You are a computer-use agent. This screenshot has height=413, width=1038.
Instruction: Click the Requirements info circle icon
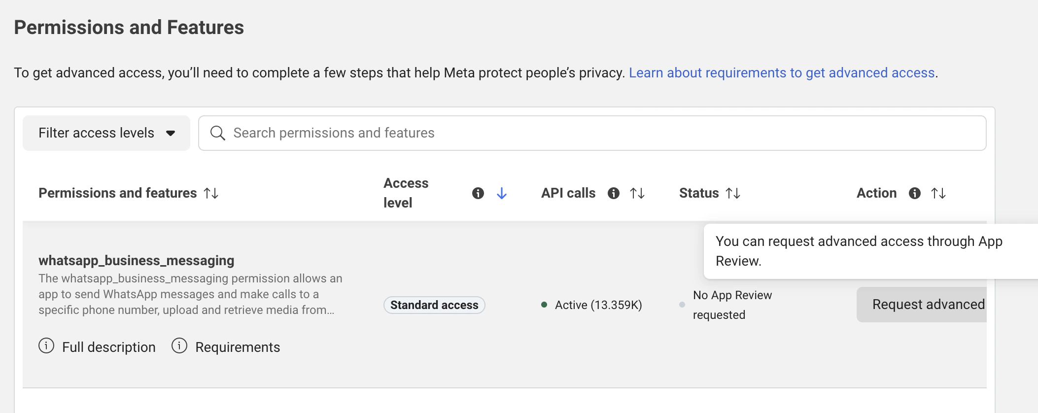179,346
